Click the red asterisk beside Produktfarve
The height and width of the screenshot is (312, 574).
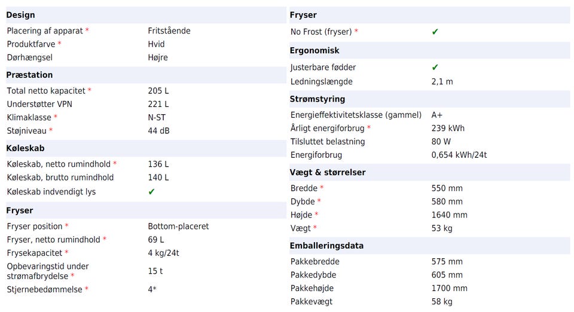click(59, 44)
